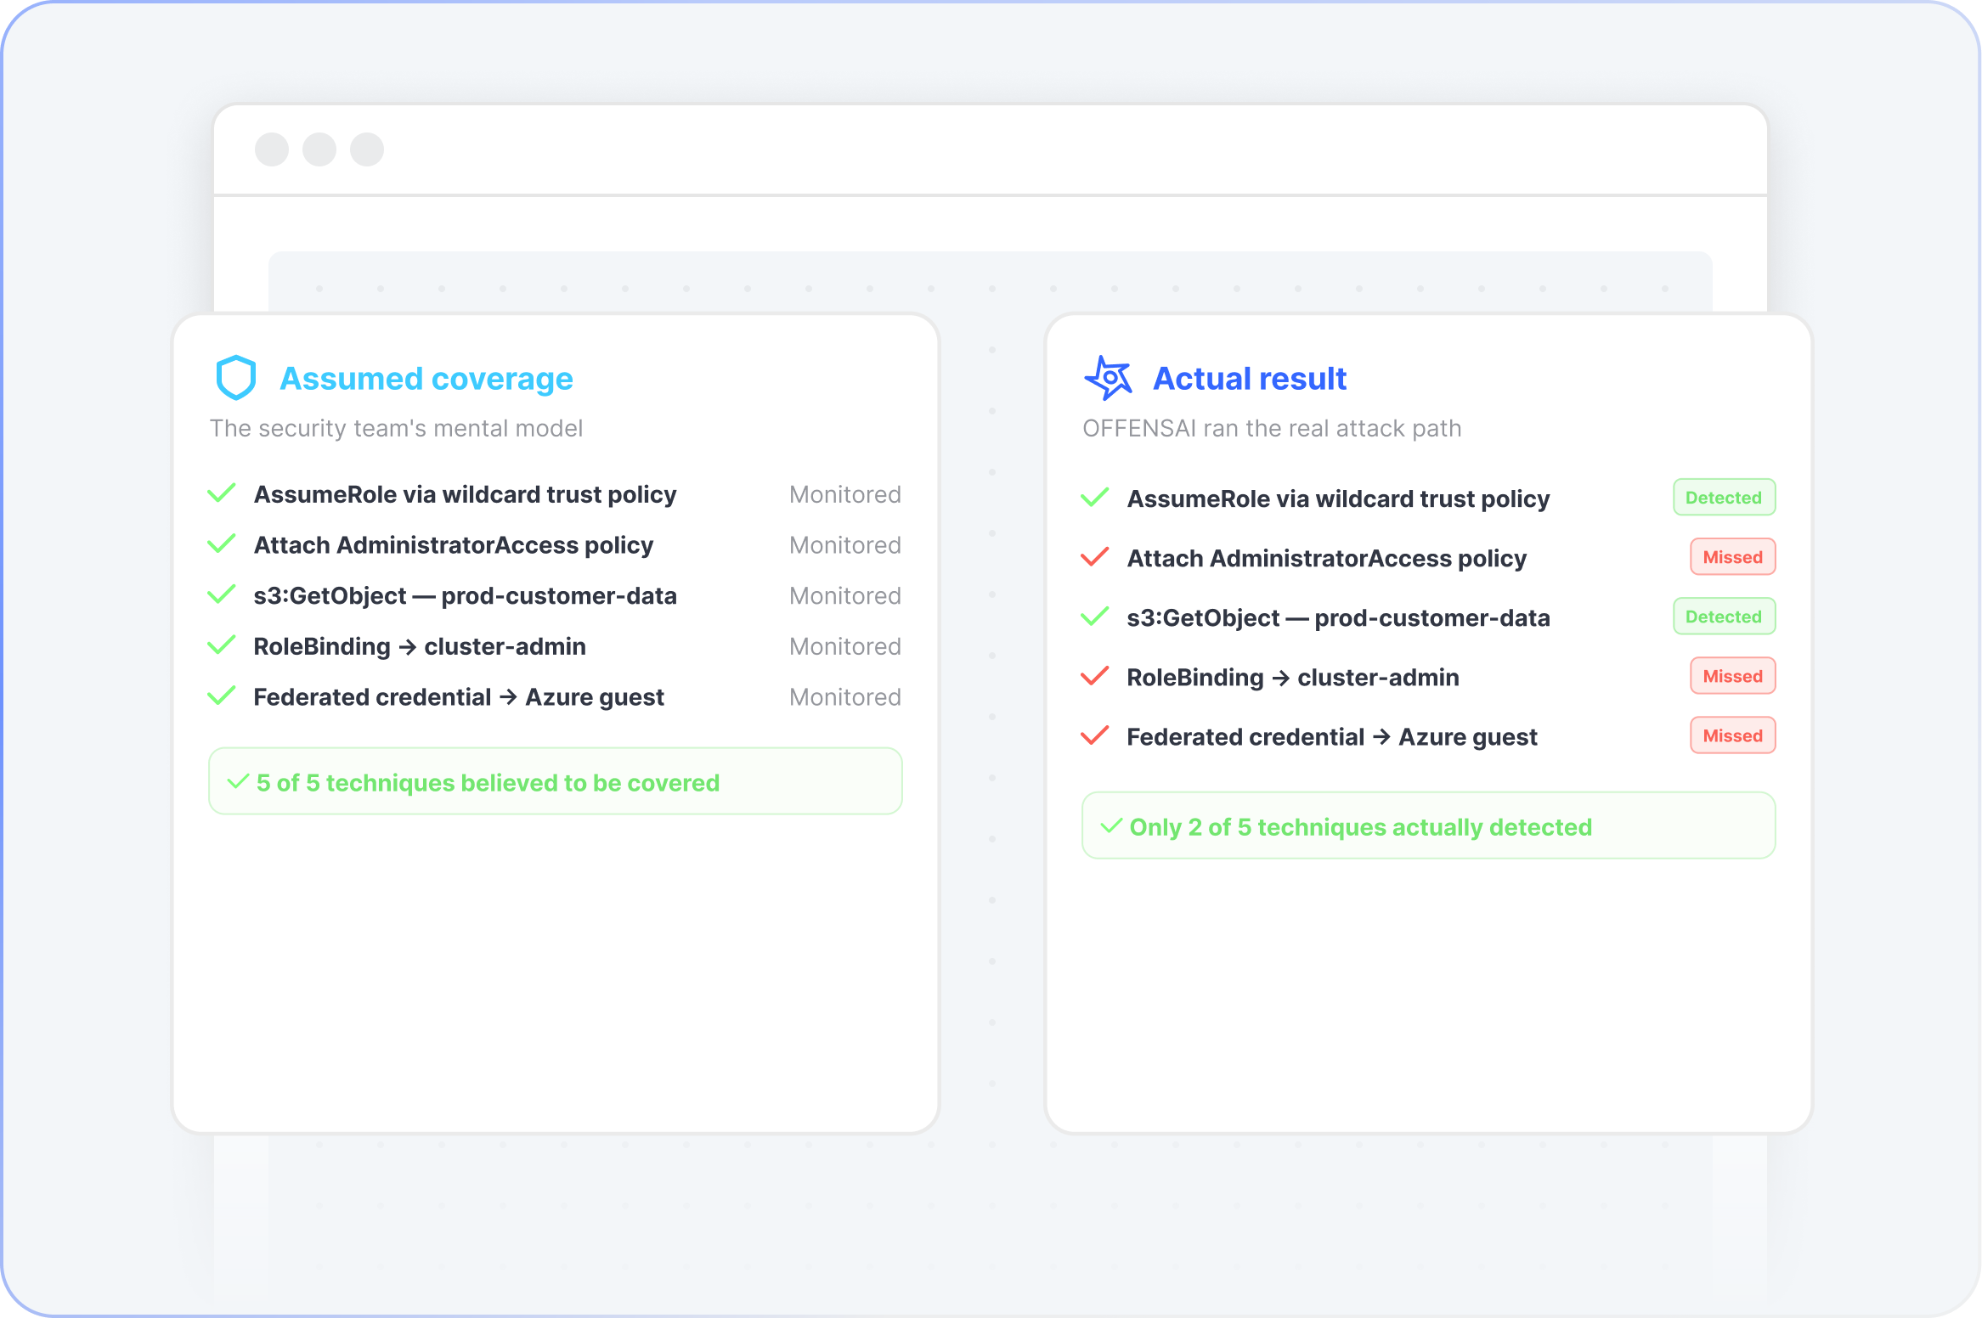Viewport: 1982px width, 1318px height.
Task: Click the green check beside s3:GetObject in Actual result
Action: pyautogui.click(x=1095, y=617)
